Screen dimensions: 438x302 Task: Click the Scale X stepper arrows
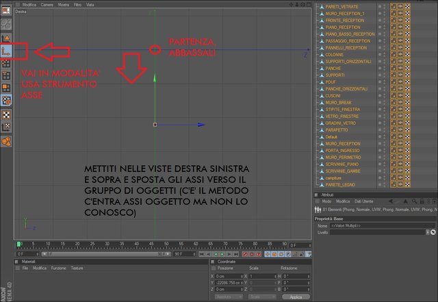[x=275, y=276]
